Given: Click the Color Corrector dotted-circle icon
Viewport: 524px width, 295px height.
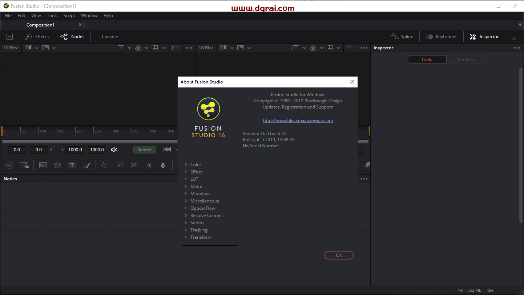Looking at the screenshot, I should [x=105, y=165].
